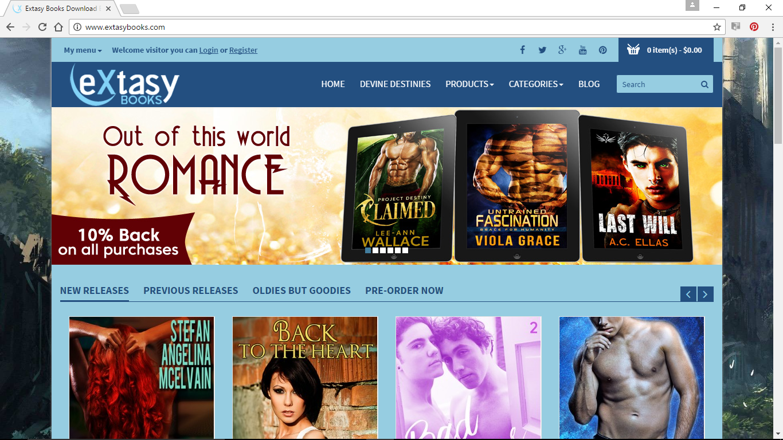The image size is (783, 440).
Task: Click the browser forward arrow
Action: point(26,27)
